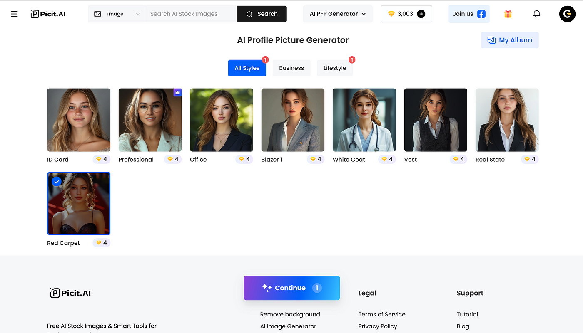
Task: Open the notifications bell
Action: (537, 14)
